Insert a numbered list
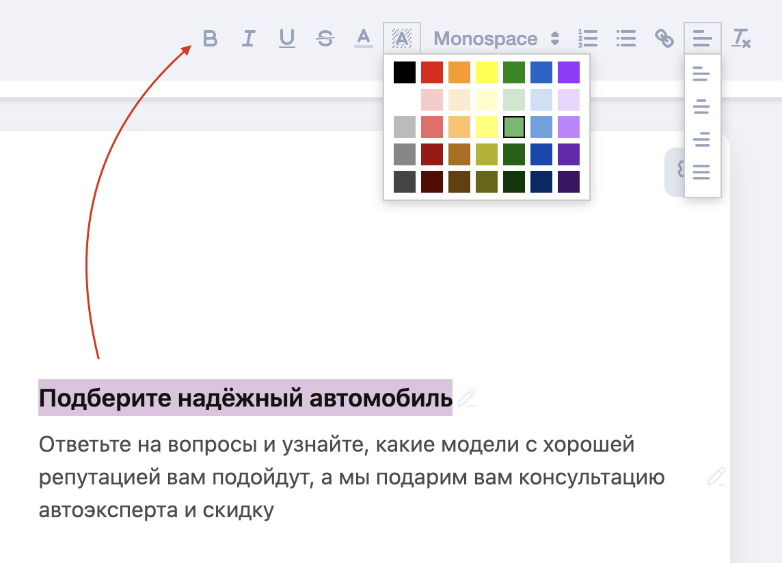 588,39
